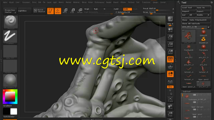Open the Alpha menu
The image size is (214, 120).
point(5,2)
